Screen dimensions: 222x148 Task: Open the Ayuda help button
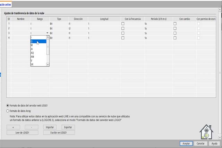(x=214, y=143)
